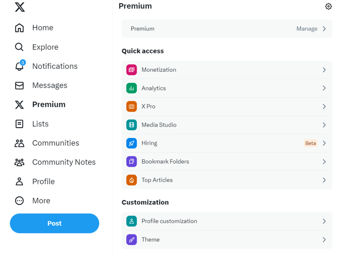Click the purple Theme brush icon
The height and width of the screenshot is (253, 341).
[132, 240]
